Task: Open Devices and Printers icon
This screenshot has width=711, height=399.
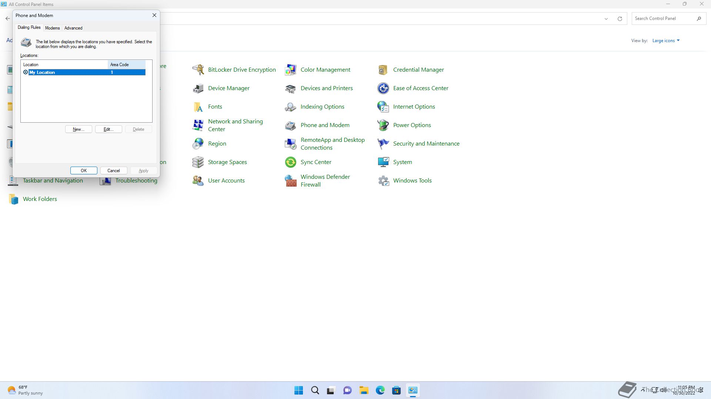Action: (291, 88)
